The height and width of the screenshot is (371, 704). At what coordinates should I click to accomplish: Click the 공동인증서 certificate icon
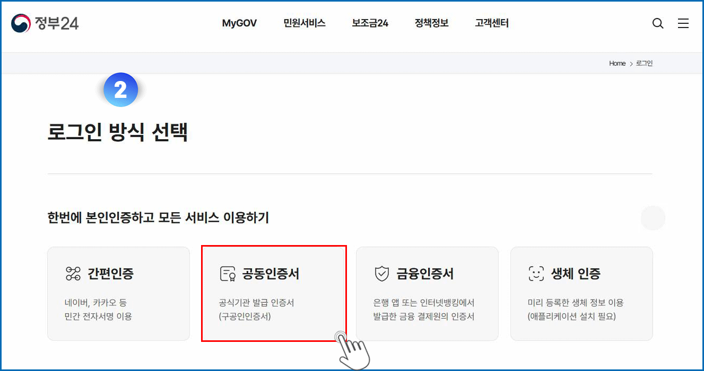point(228,274)
